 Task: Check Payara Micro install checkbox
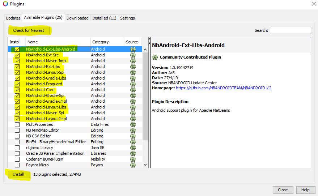point(17,165)
